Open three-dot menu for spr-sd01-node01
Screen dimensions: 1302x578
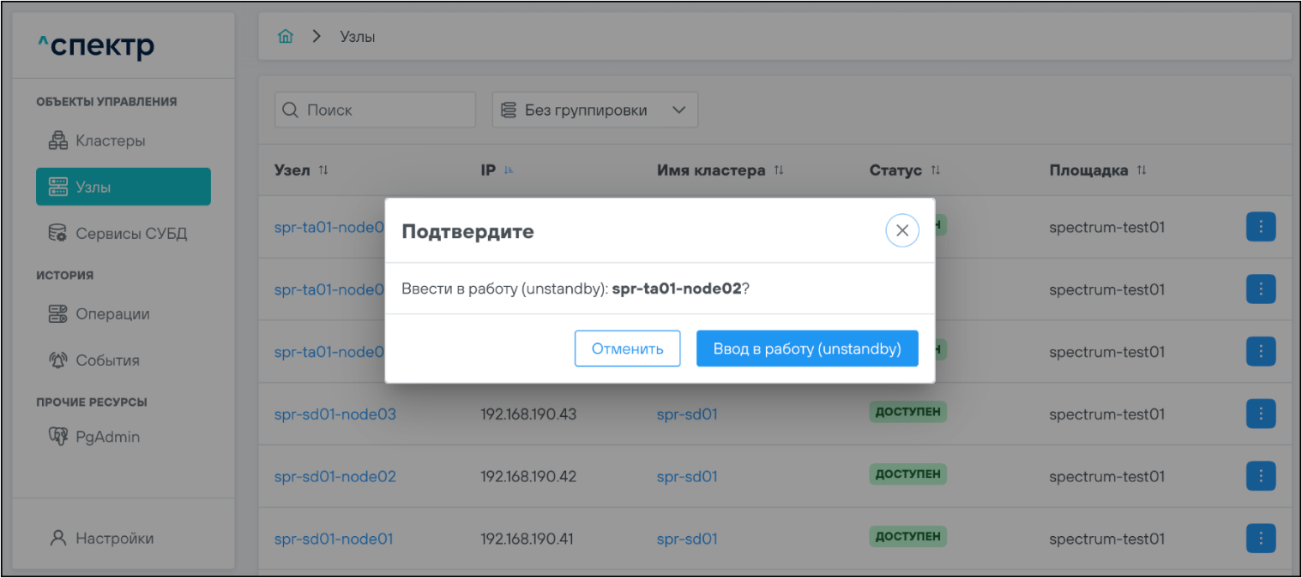(1260, 539)
